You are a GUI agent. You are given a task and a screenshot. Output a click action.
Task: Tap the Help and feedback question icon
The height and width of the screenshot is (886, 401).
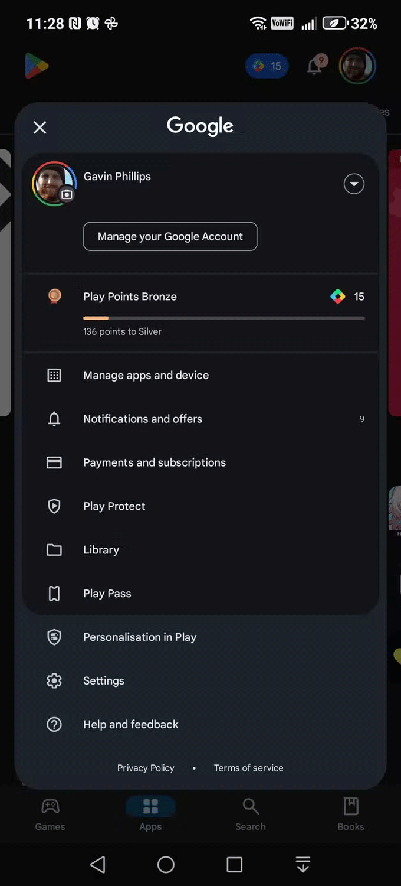pos(54,724)
